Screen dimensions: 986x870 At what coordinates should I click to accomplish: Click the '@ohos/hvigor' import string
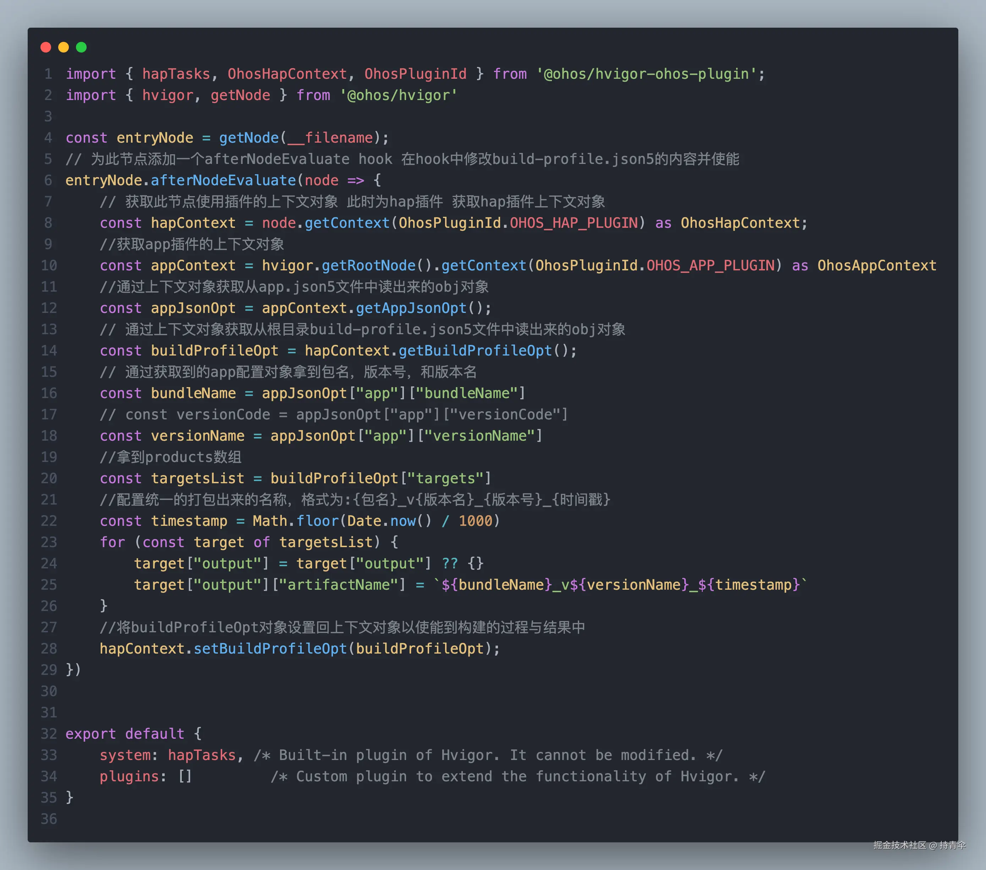click(399, 95)
